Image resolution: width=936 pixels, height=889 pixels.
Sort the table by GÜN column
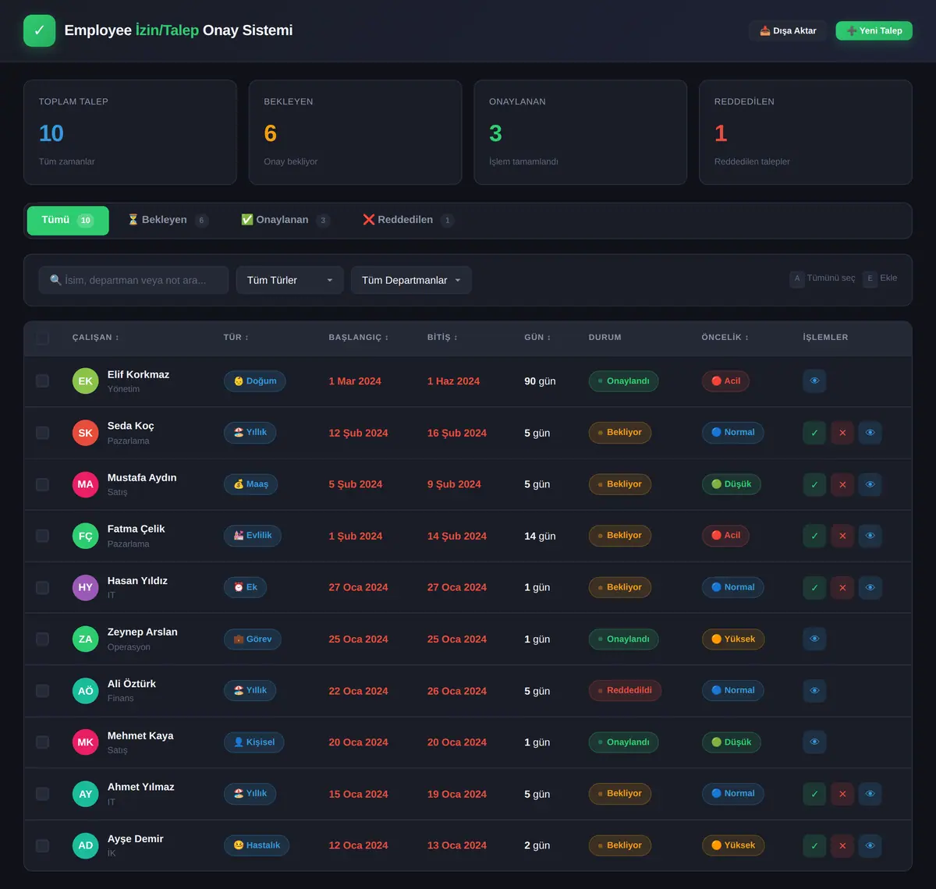point(537,338)
